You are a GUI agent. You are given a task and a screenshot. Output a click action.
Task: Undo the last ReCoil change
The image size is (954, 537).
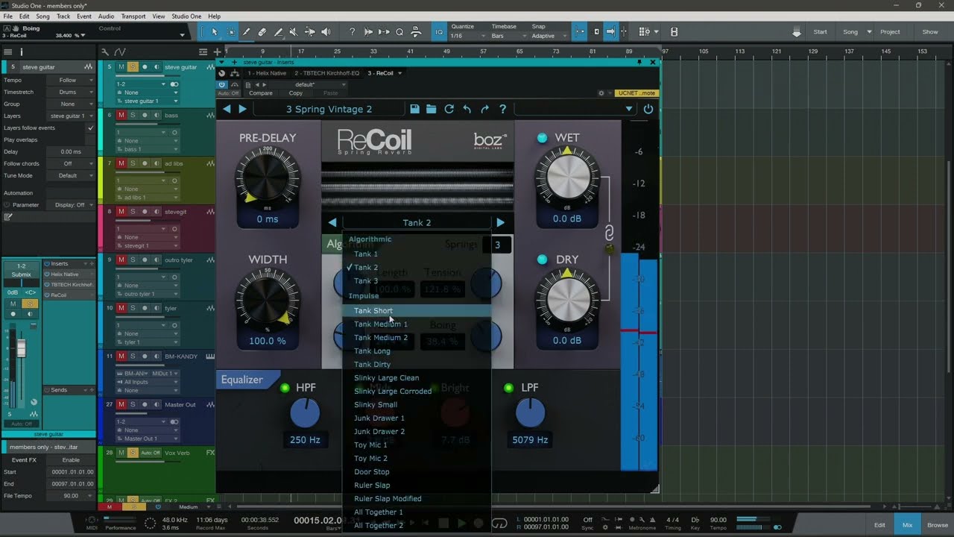point(467,109)
